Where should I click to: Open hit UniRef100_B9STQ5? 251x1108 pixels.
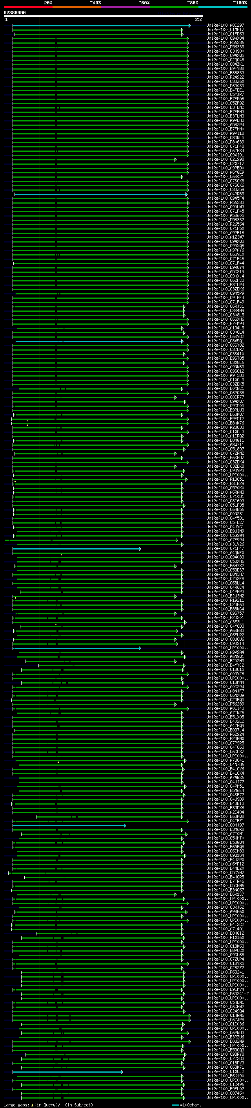click(x=225, y=358)
